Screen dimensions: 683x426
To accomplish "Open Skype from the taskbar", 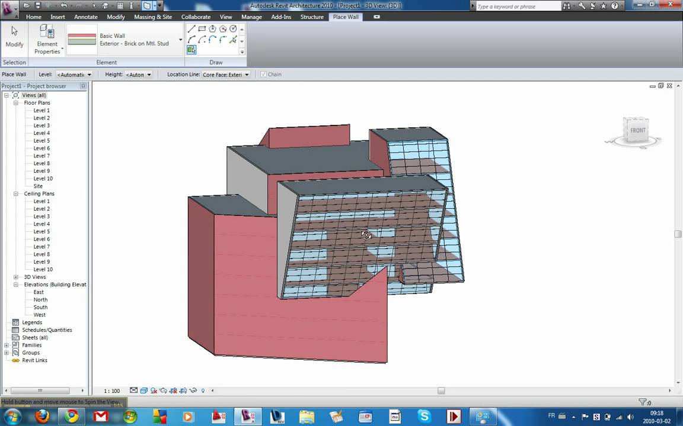I will point(424,416).
